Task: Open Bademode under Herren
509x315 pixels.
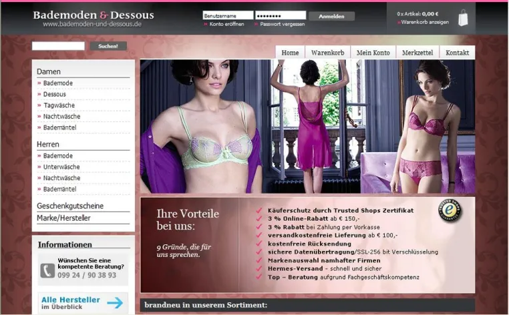Action: pos(58,155)
